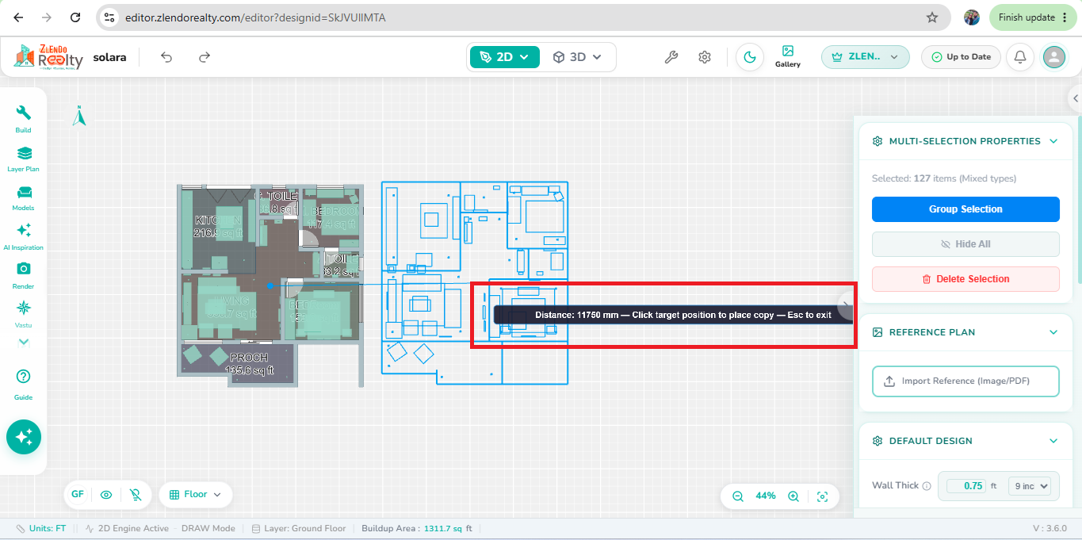Open notifications bell

tap(1020, 57)
